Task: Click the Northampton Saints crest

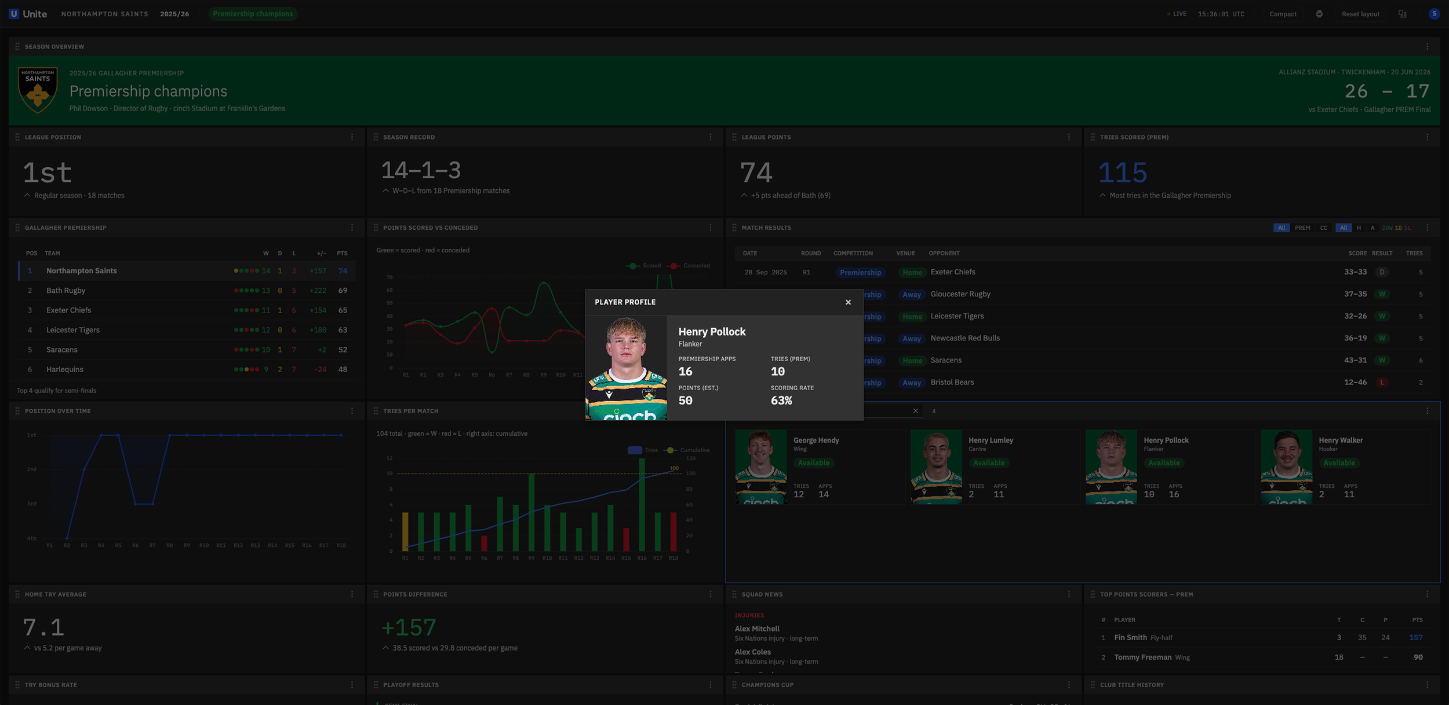Action: pos(38,90)
